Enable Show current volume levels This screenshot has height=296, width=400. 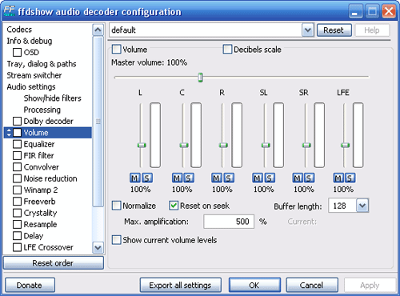[116, 240]
